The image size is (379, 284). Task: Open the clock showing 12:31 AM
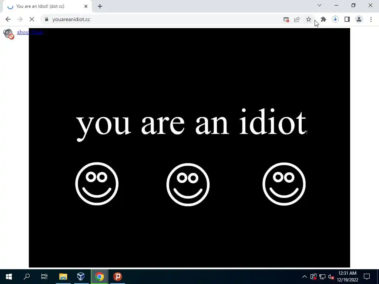point(347,277)
